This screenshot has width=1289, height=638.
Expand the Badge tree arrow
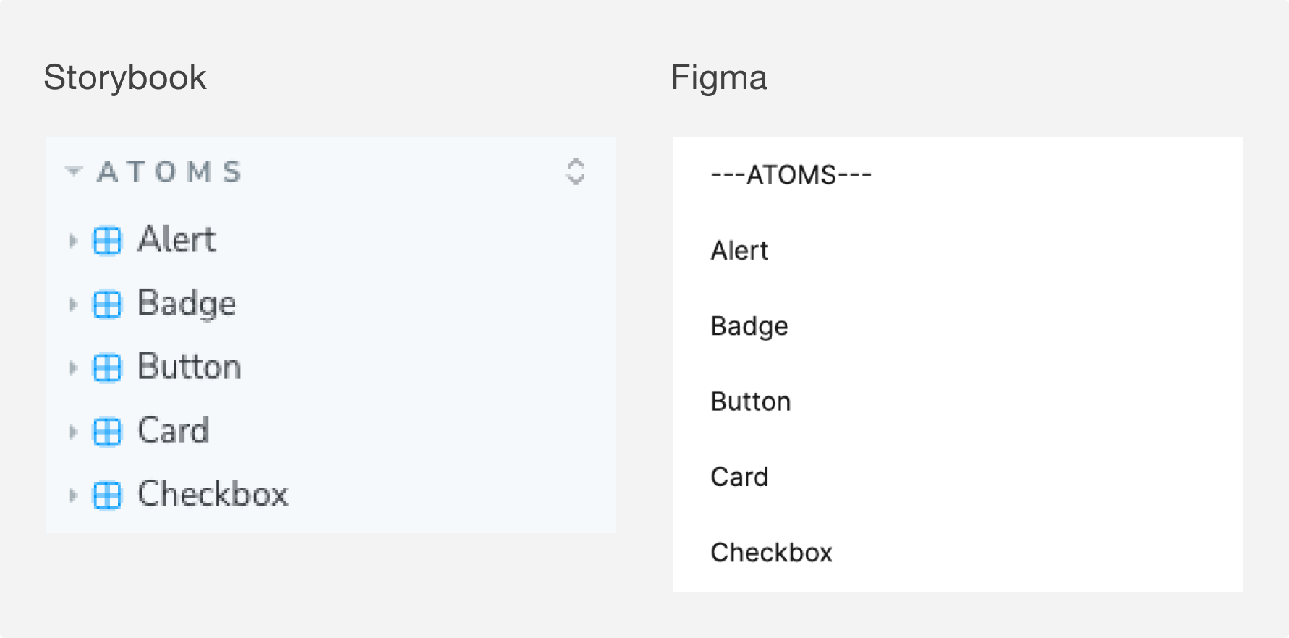coord(73,305)
